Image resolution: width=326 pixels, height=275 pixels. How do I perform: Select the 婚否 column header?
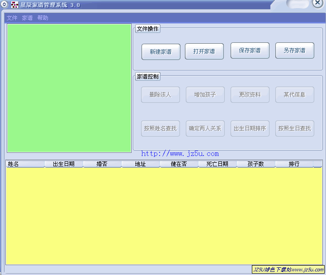[102, 164]
